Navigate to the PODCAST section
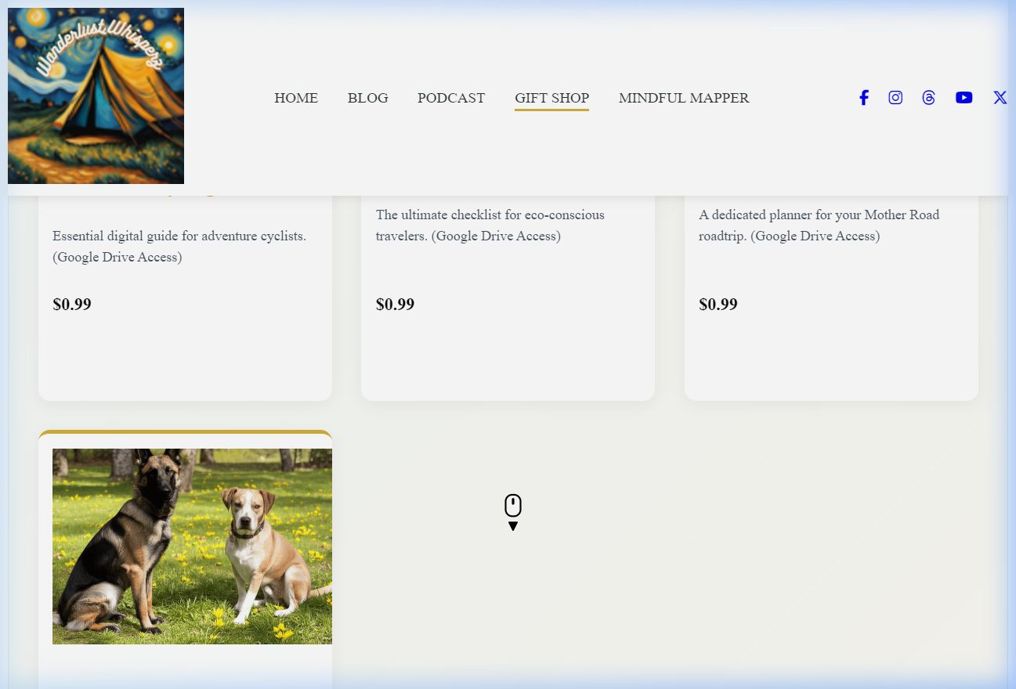 [x=451, y=98]
